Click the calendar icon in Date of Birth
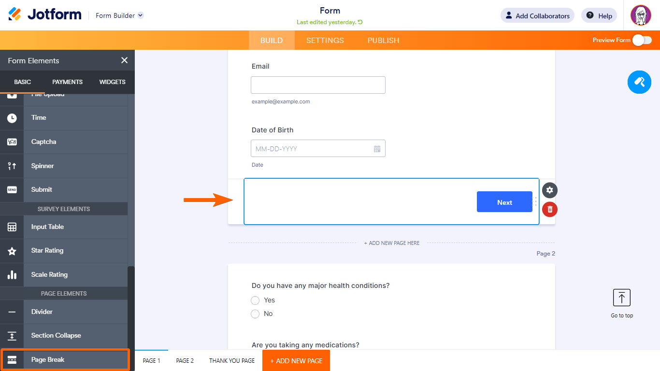Viewport: 660px width, 371px height. click(377, 149)
